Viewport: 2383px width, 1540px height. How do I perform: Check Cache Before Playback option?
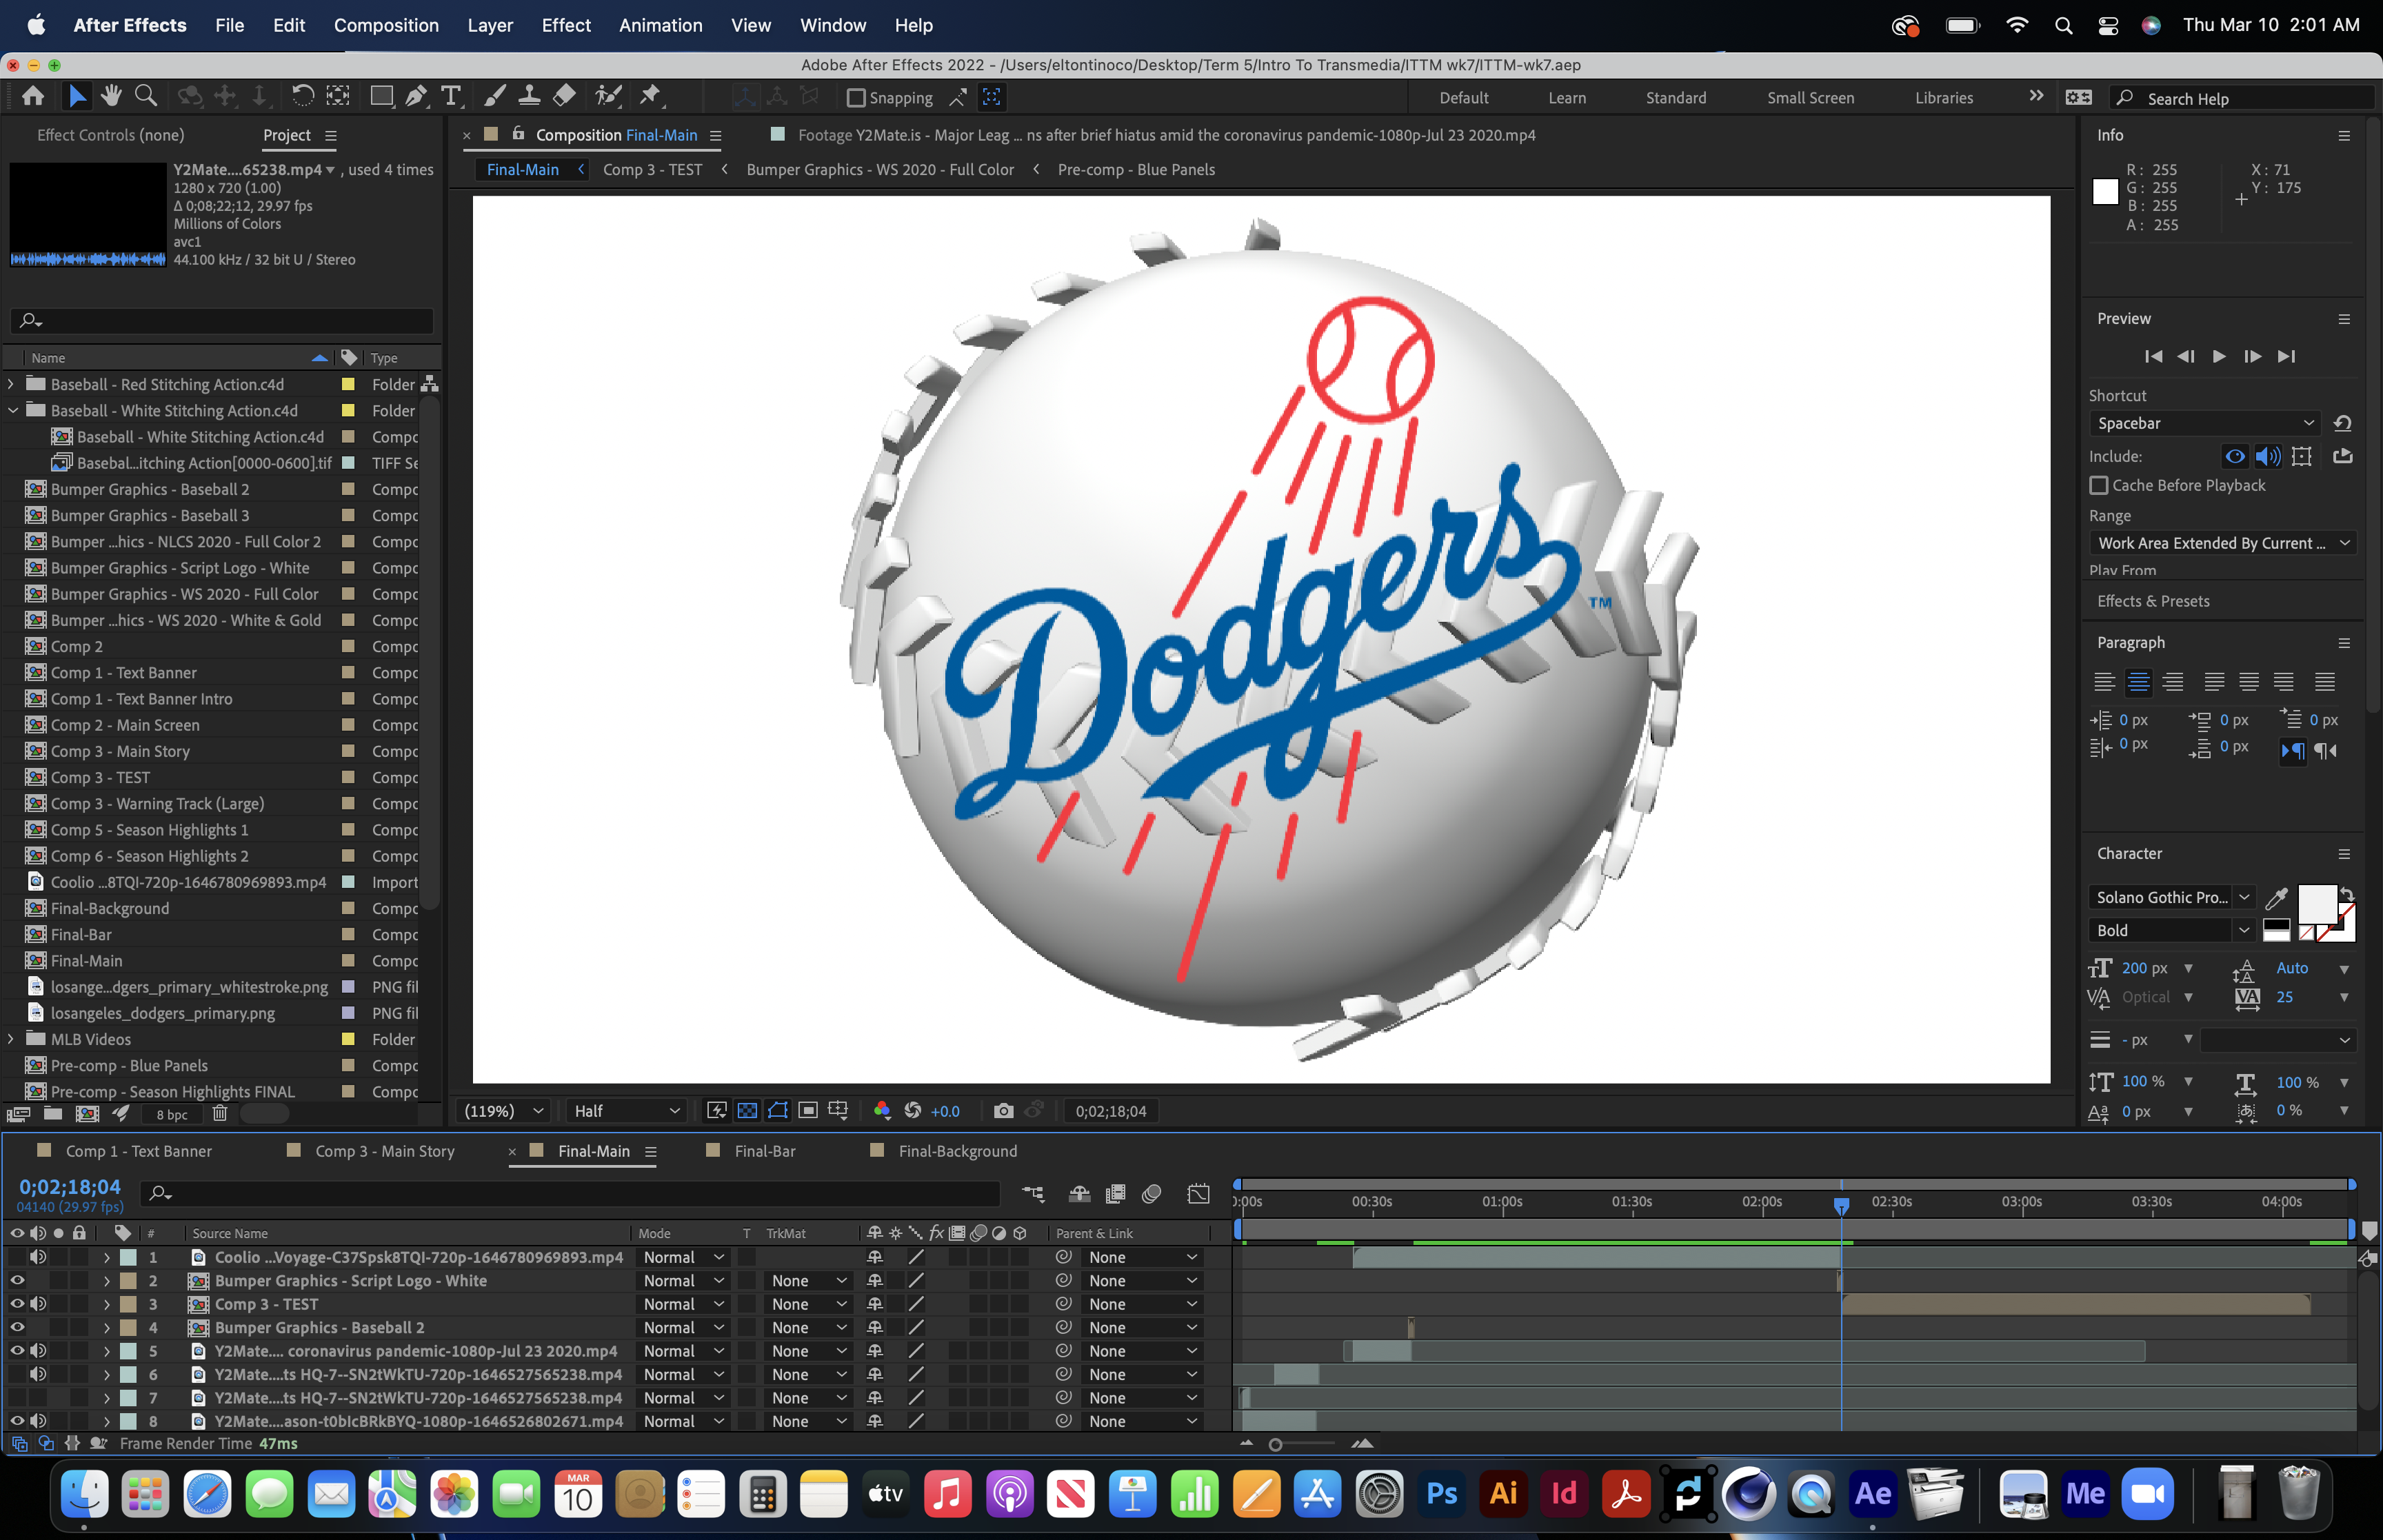tap(2099, 485)
